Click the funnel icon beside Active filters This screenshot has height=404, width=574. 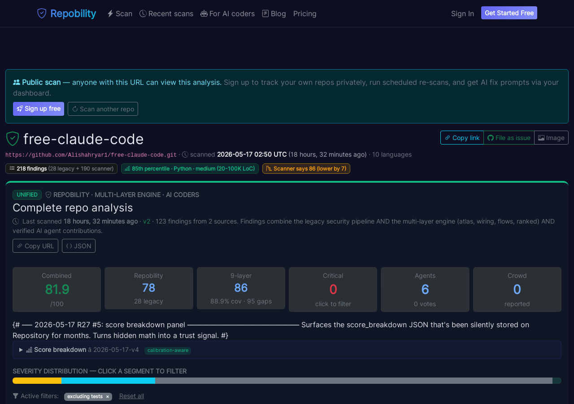point(16,396)
